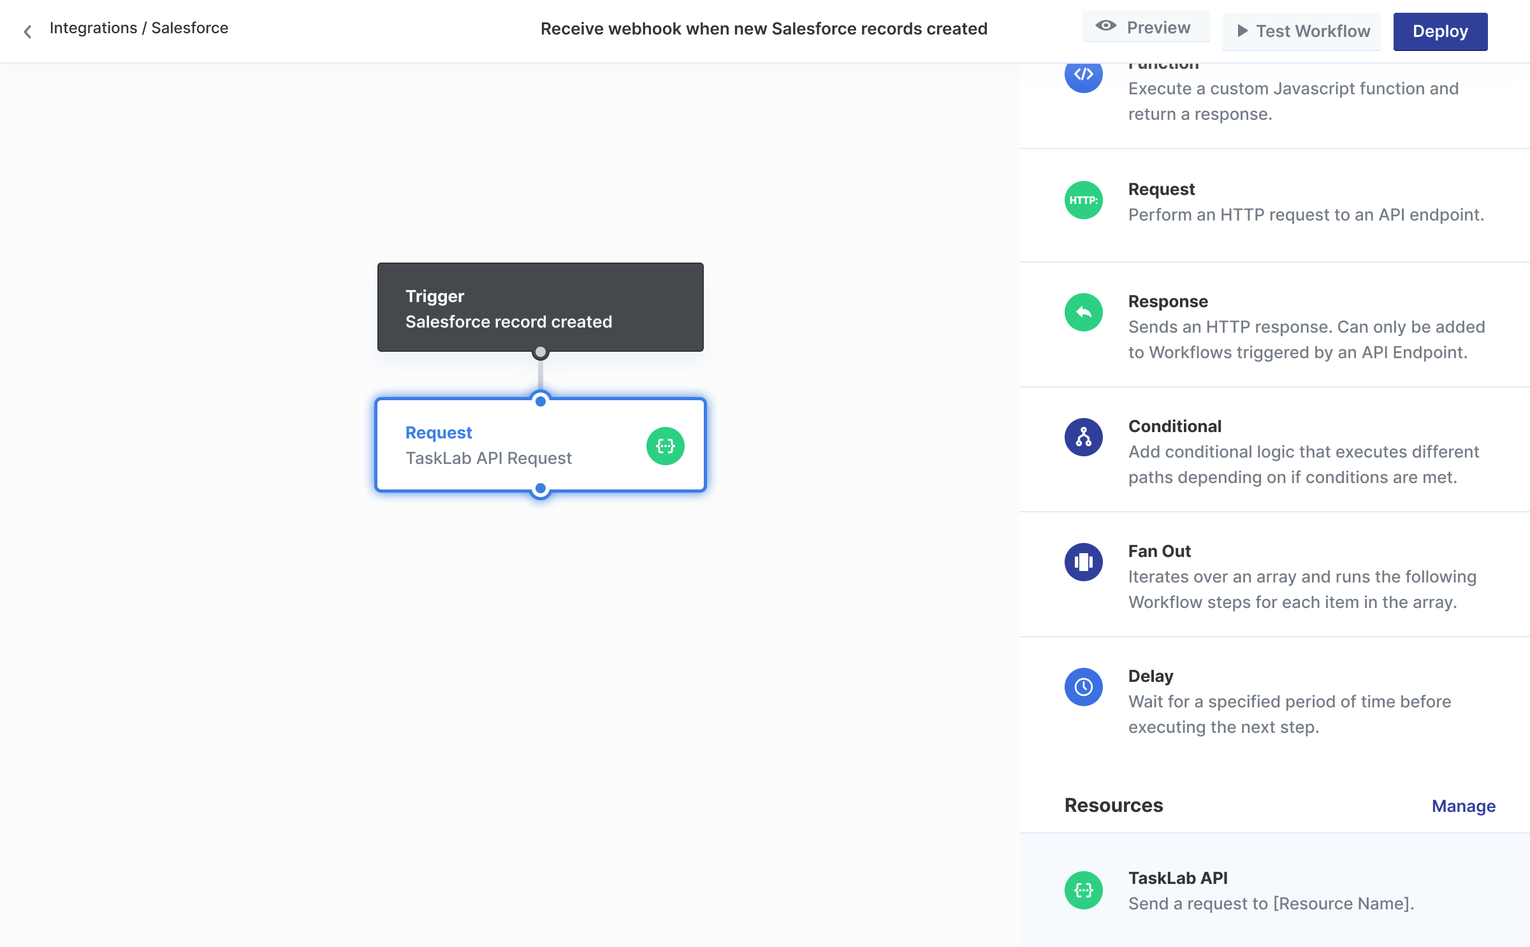Open Manage resources link
The image size is (1530, 947).
pyautogui.click(x=1463, y=806)
